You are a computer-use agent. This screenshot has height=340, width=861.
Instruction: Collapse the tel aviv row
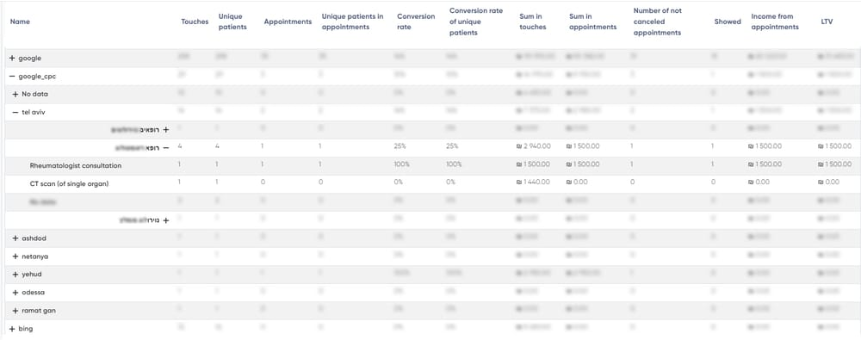[x=15, y=112]
